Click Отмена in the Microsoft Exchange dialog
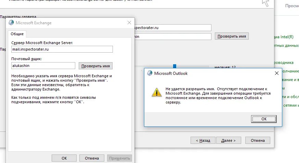Image resolution: width=299 pixels, height=163 pixels. coord(92,158)
